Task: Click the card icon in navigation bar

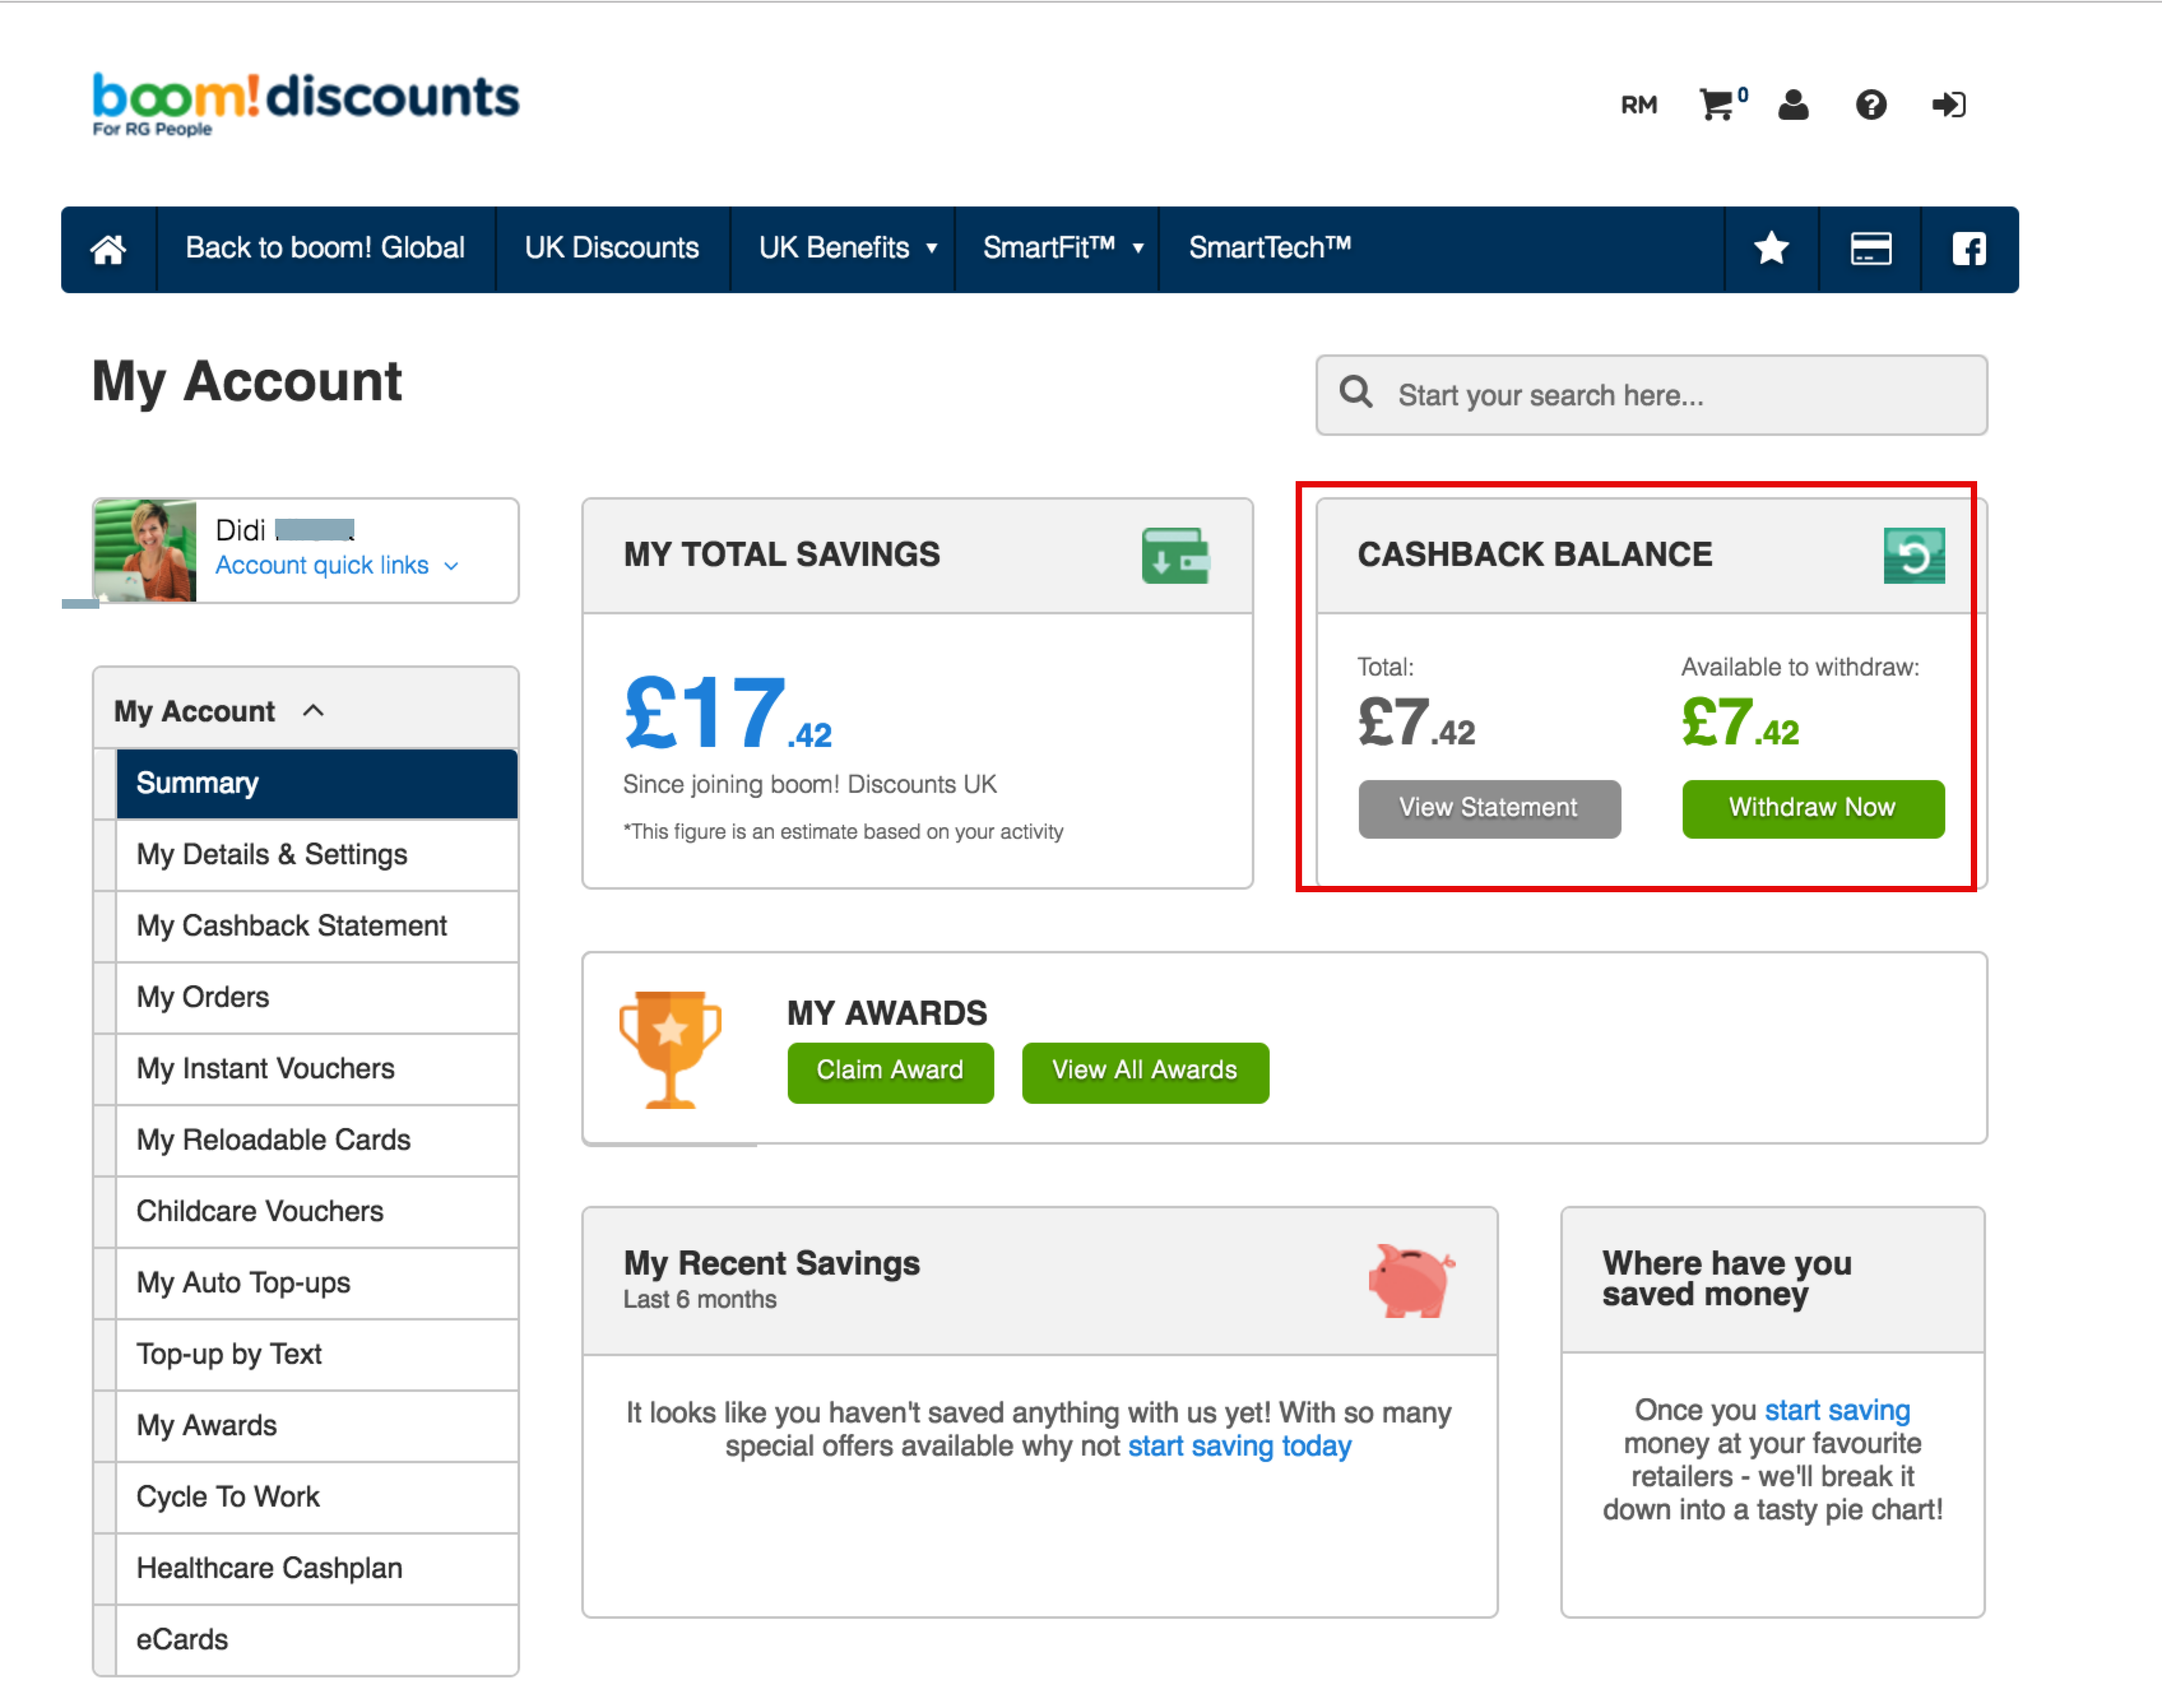Action: (x=1870, y=249)
